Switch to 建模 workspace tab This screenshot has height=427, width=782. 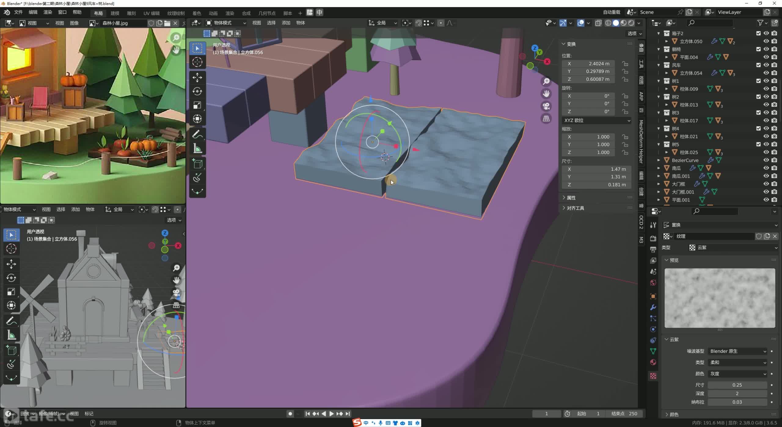(115, 13)
